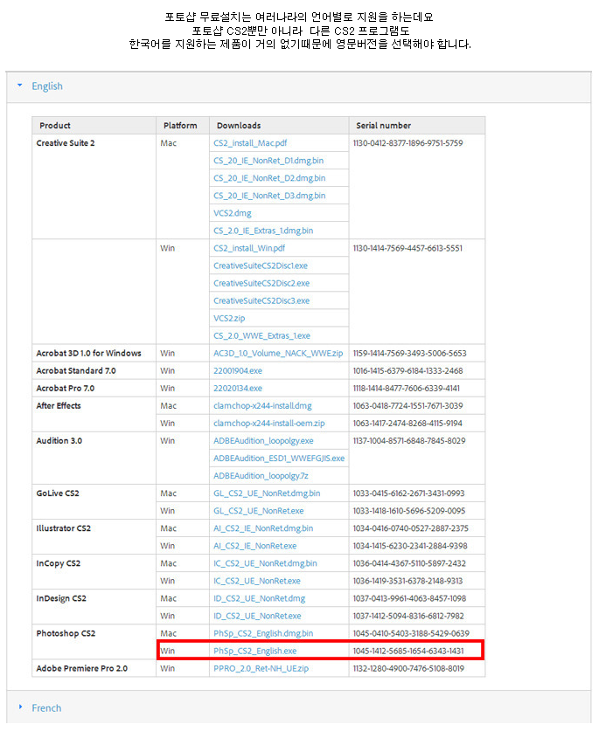Open CS2_install_Win.pdf link
599x731 pixels.
click(249, 248)
